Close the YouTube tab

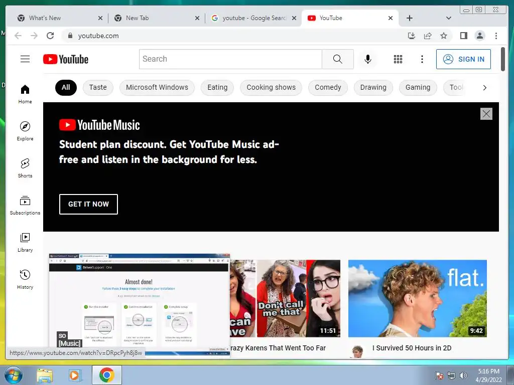pos(391,18)
